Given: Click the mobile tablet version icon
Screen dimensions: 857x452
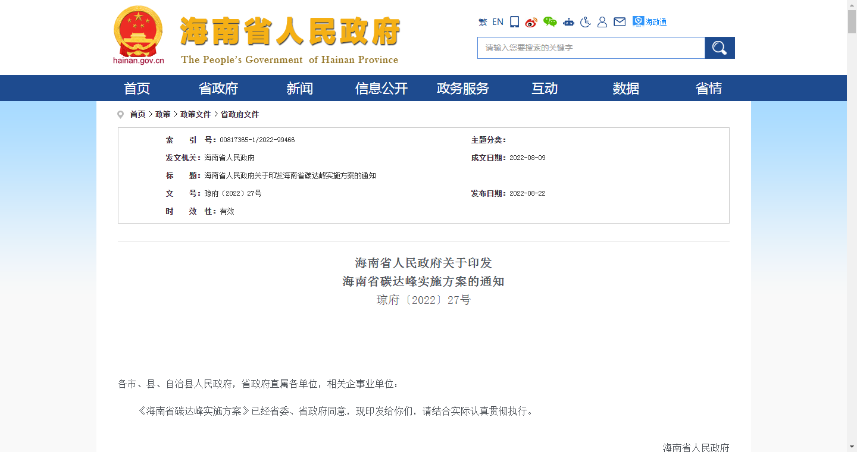Looking at the screenshot, I should (x=515, y=22).
